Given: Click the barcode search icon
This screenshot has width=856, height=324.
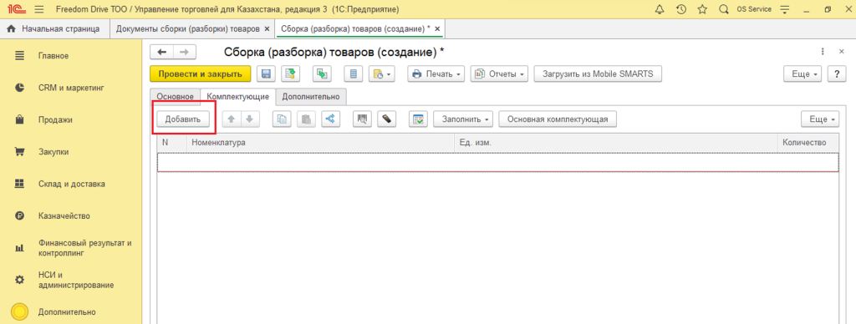Looking at the screenshot, I should [363, 119].
